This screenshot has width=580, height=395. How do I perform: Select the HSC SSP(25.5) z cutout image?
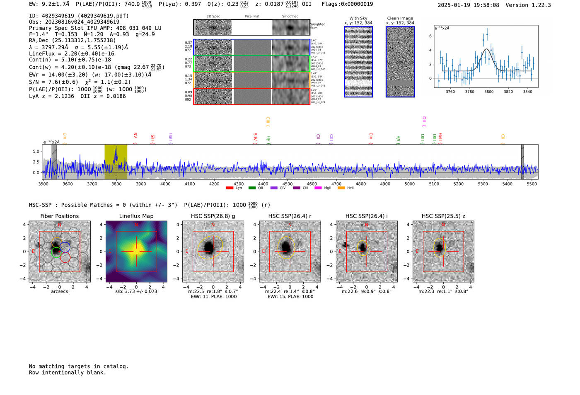tap(443, 252)
